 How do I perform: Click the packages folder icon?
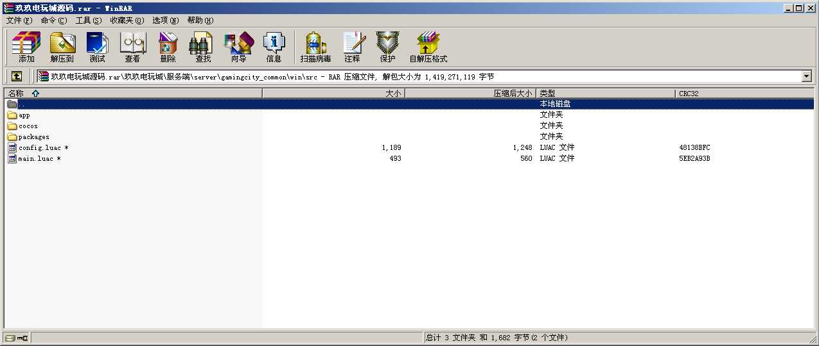click(12, 136)
